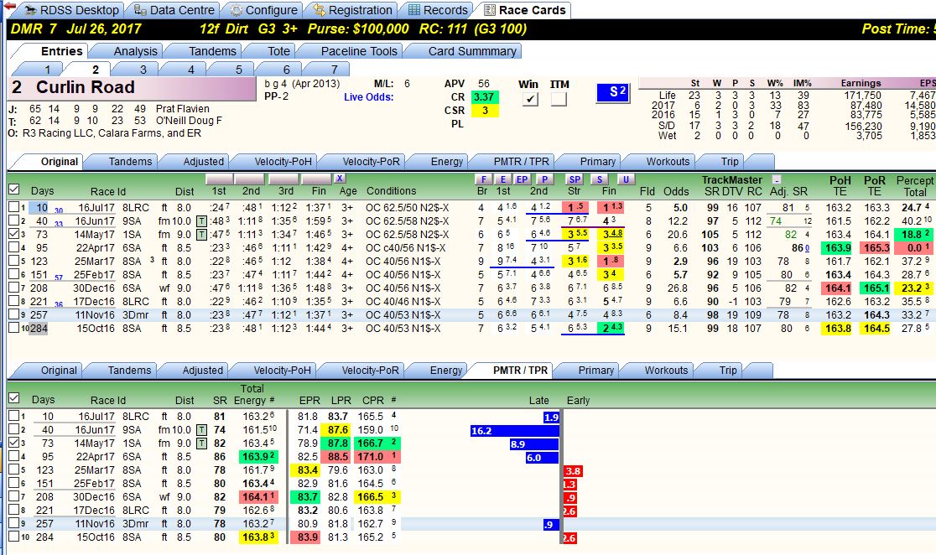Viewport: 936px width, 555px height.
Task: Open the Records tab
Action: tap(438, 10)
